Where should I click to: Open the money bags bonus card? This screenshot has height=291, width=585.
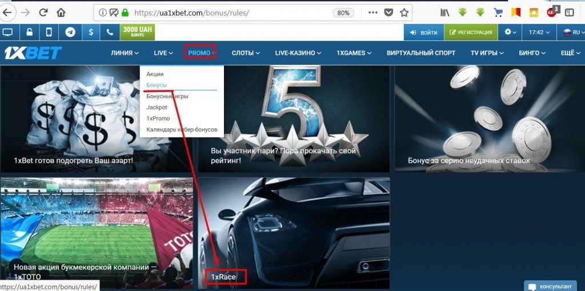[x=96, y=119]
